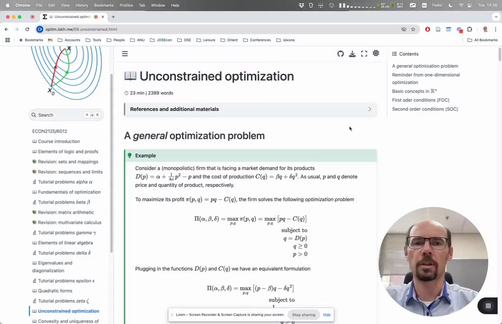Open the Gmail bookmark icon
Screen dimensions: 502x324
50,40
